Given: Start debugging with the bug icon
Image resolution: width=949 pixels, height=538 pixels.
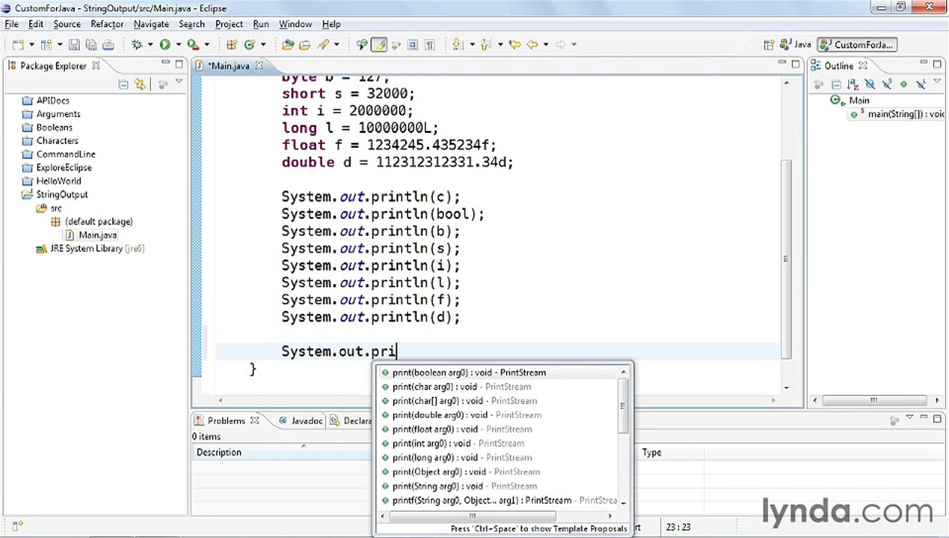Looking at the screenshot, I should [x=137, y=45].
